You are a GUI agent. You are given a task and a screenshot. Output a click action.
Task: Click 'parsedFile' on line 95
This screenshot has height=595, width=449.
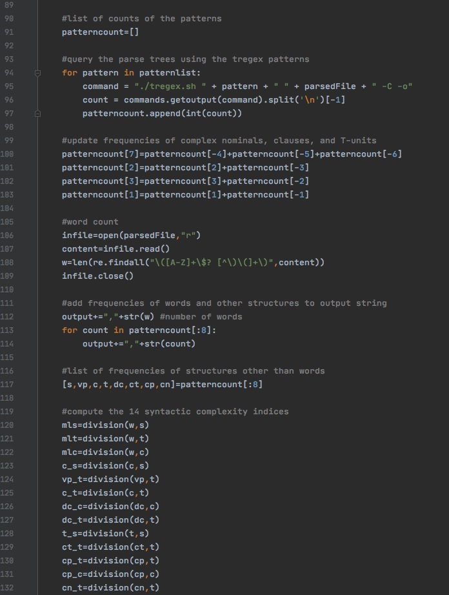pyautogui.click(x=330, y=86)
